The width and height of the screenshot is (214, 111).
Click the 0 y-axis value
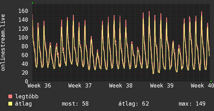26,81
